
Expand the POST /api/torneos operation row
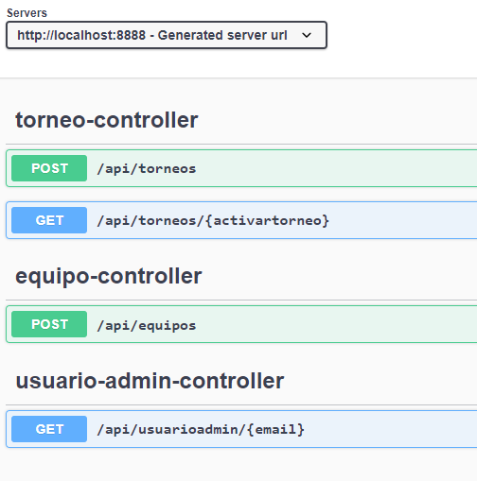coord(241,168)
